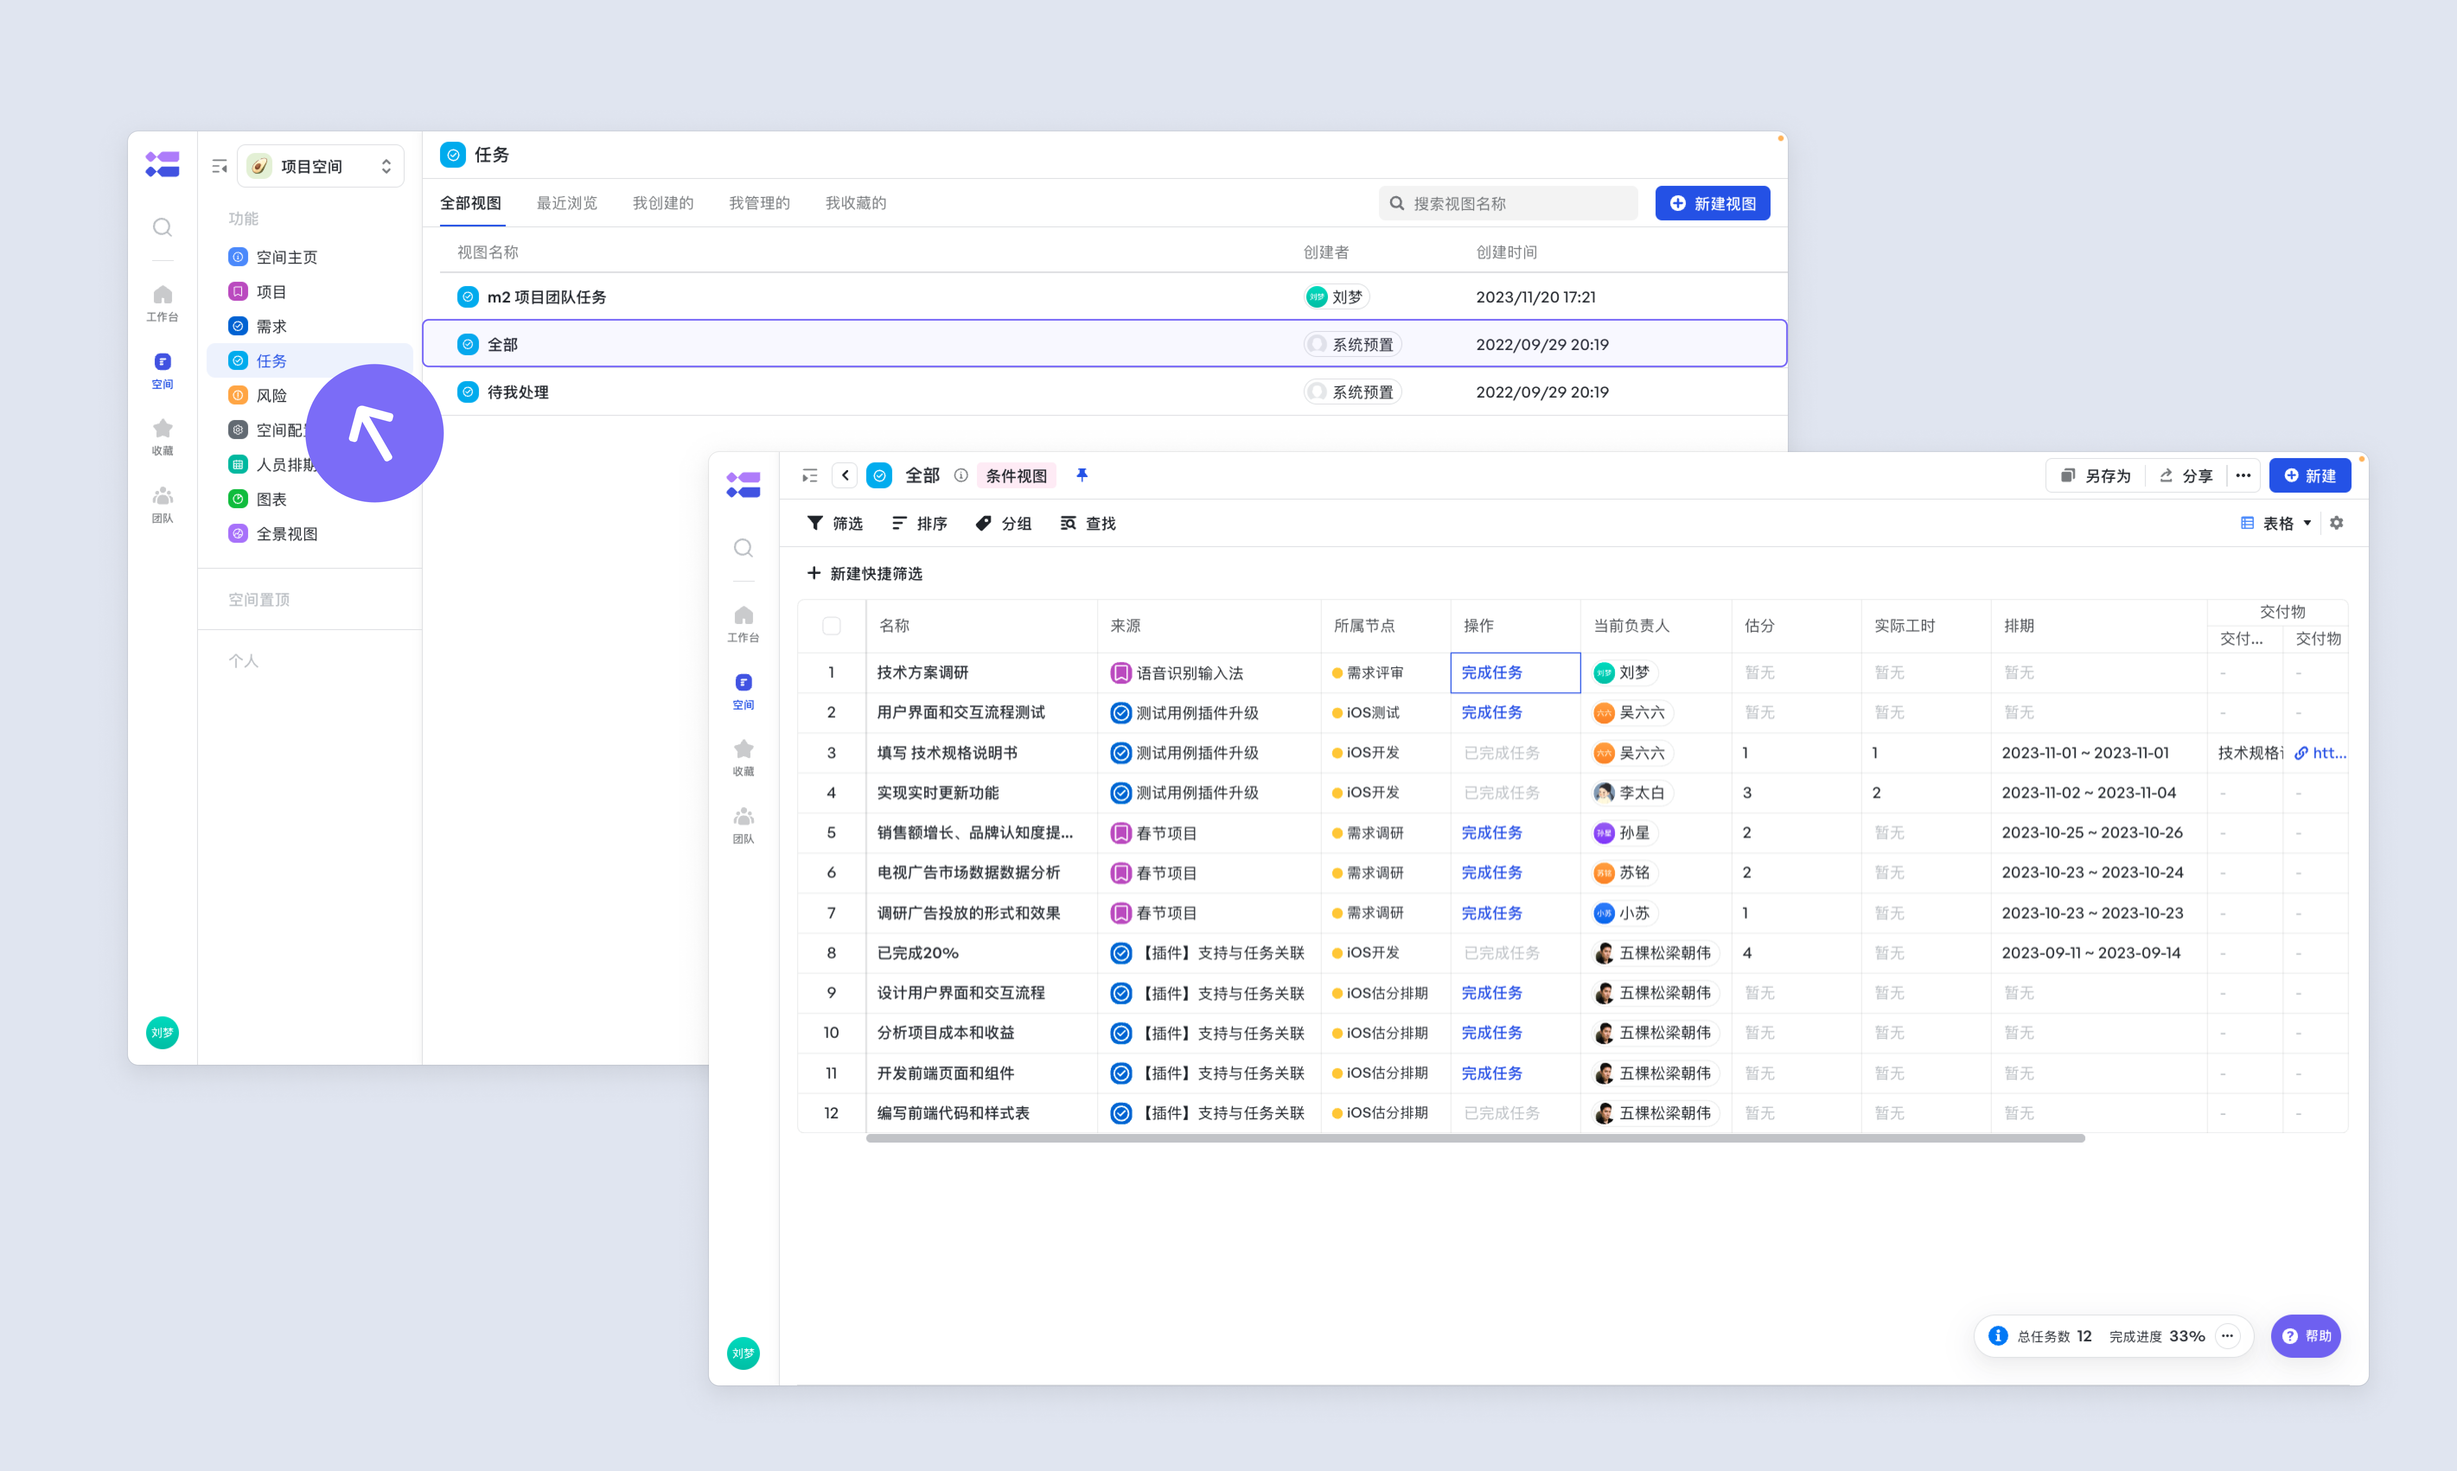
Task: Click 完成任务 link for 电视广告市场数据数据分析
Action: [1491, 873]
